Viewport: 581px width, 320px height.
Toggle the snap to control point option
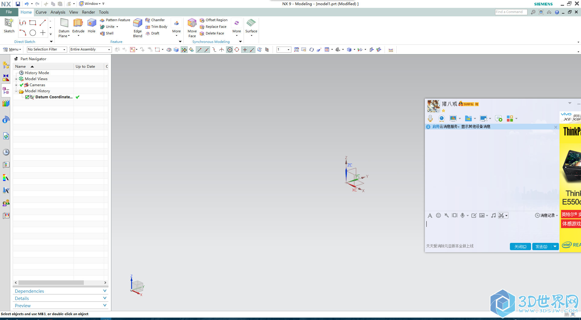point(214,50)
